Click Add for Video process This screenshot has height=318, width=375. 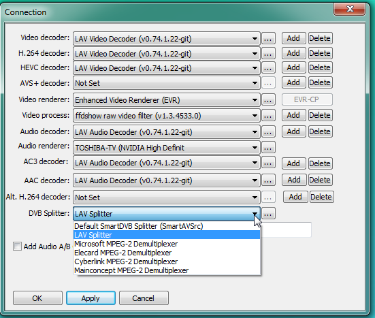[x=294, y=115]
